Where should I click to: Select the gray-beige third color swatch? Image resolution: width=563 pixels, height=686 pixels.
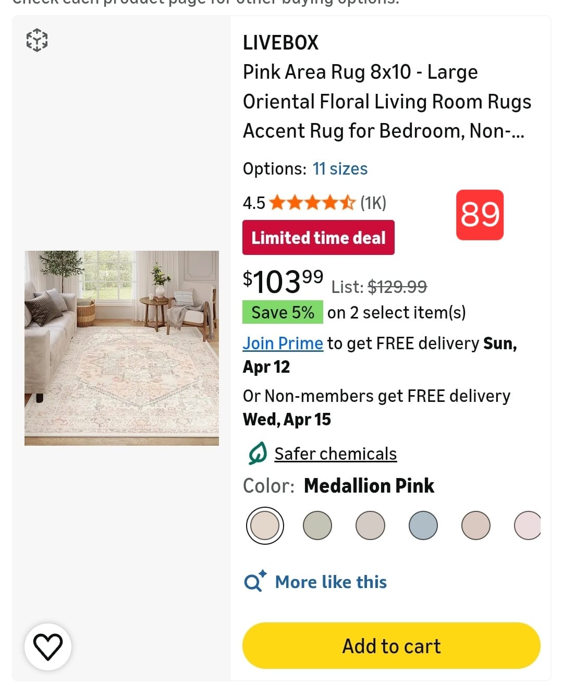click(370, 525)
